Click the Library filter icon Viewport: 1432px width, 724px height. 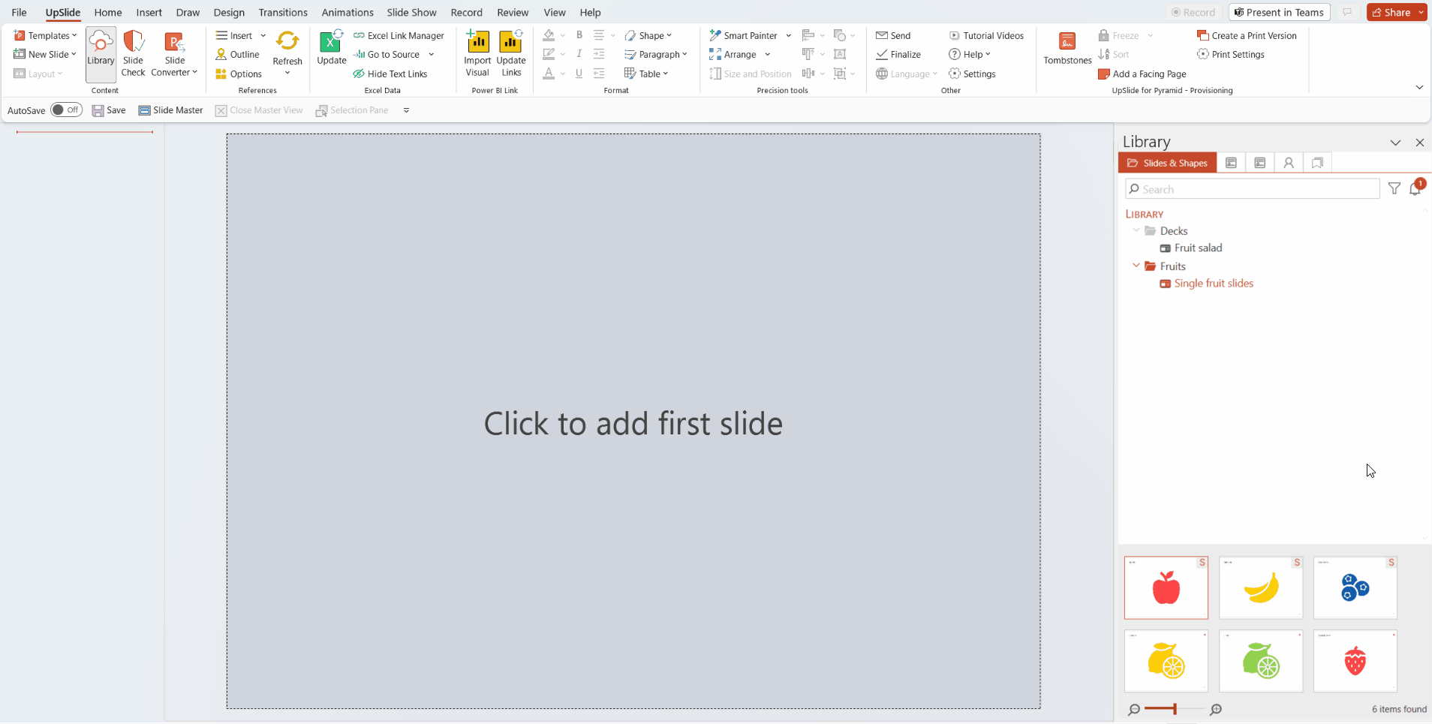click(1394, 189)
